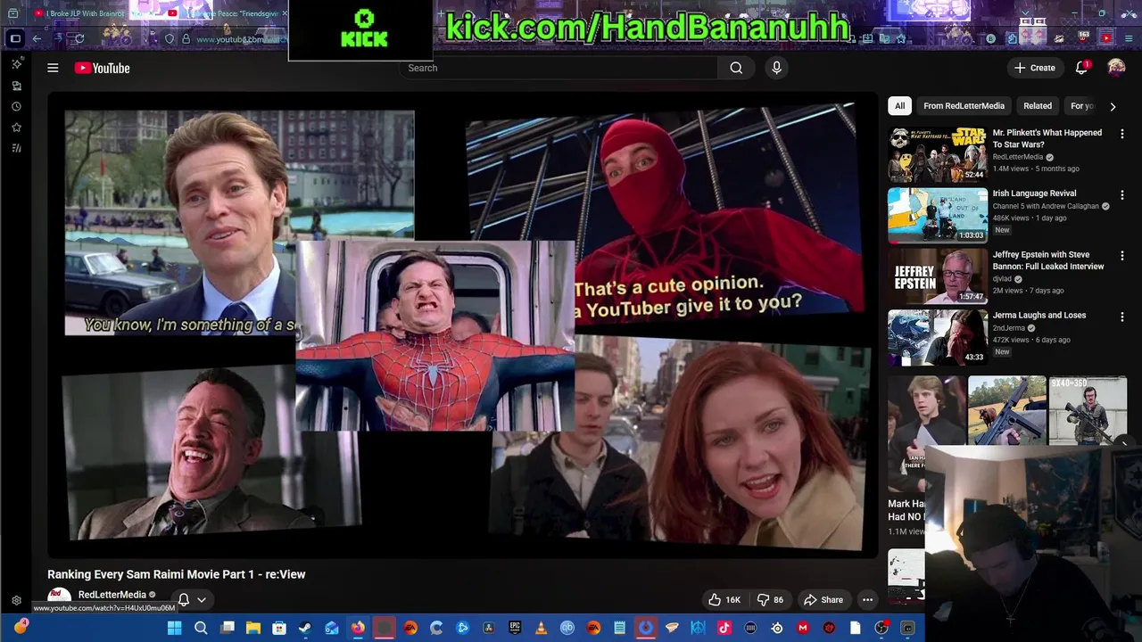Open YouTube notifications bell

click(1082, 68)
